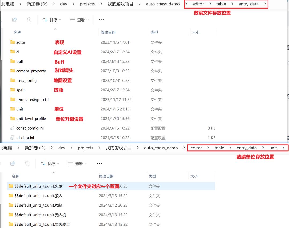Screen dimensions: 289x228
Task: Sort by 修改日期 column in lower unit window
Action: coord(106,176)
